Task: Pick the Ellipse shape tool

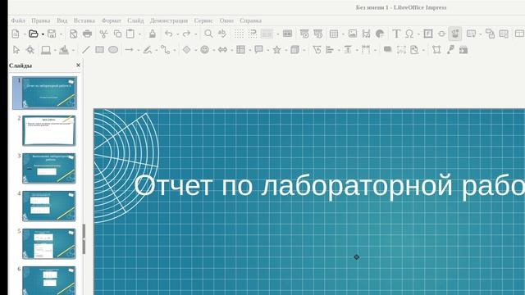Action: point(113,50)
